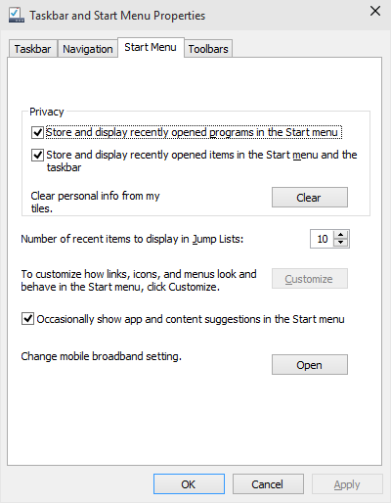
Task: Open mobile broadband settings
Action: coord(310,365)
